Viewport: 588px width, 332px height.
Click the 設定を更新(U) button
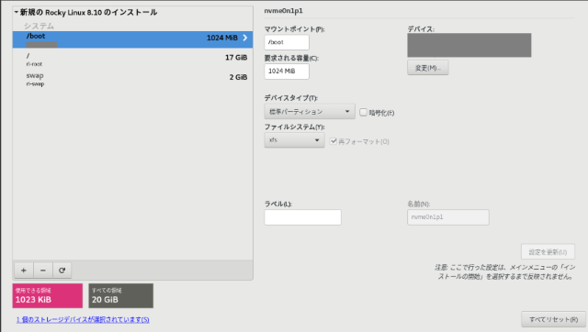(548, 252)
